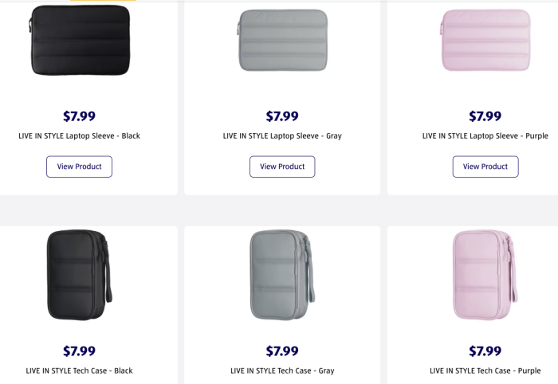Click the black laptop sleeve product image
Image resolution: width=558 pixels, height=384 pixels.
pos(80,40)
